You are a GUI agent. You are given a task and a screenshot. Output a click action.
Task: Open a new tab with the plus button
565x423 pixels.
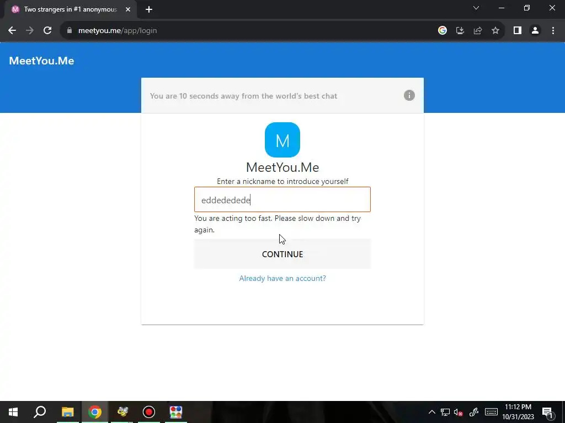[149, 9]
